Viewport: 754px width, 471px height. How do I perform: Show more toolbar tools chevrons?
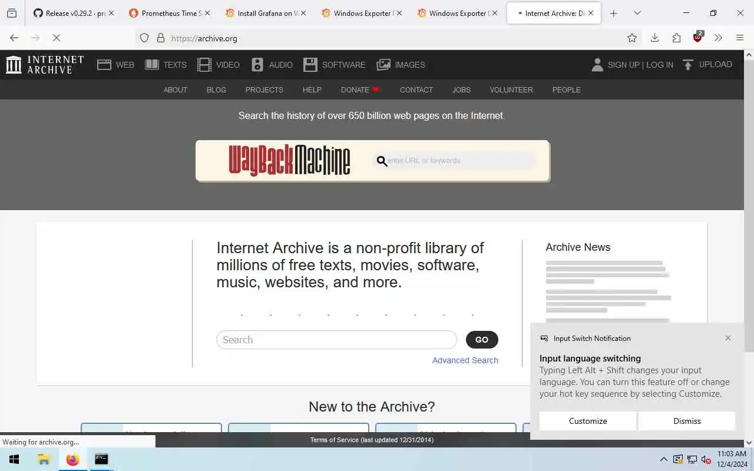718,38
